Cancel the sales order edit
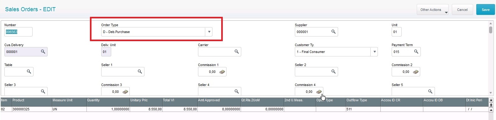496x120 pixels. pyautogui.click(x=462, y=10)
